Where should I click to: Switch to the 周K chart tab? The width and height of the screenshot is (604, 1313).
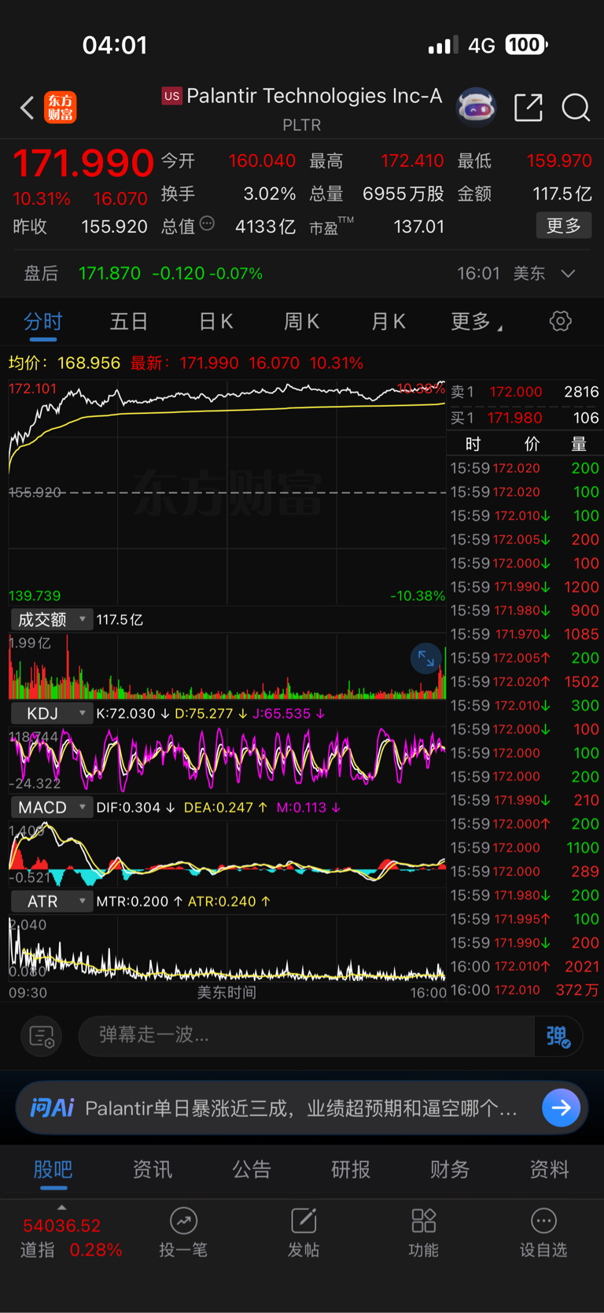click(301, 321)
